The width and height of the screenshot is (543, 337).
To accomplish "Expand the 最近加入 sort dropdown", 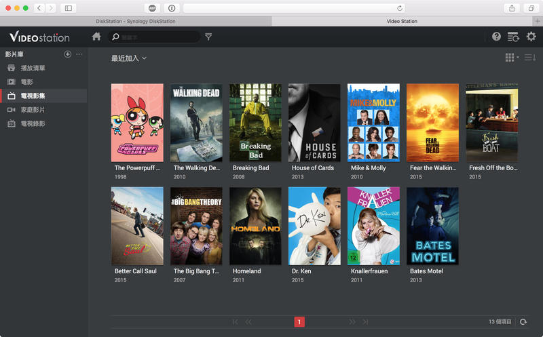I will click(129, 58).
